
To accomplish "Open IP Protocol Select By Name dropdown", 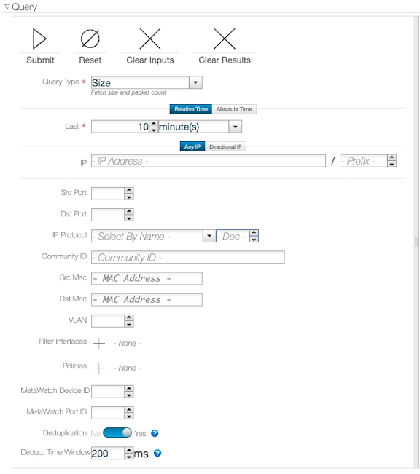I will click(x=209, y=236).
